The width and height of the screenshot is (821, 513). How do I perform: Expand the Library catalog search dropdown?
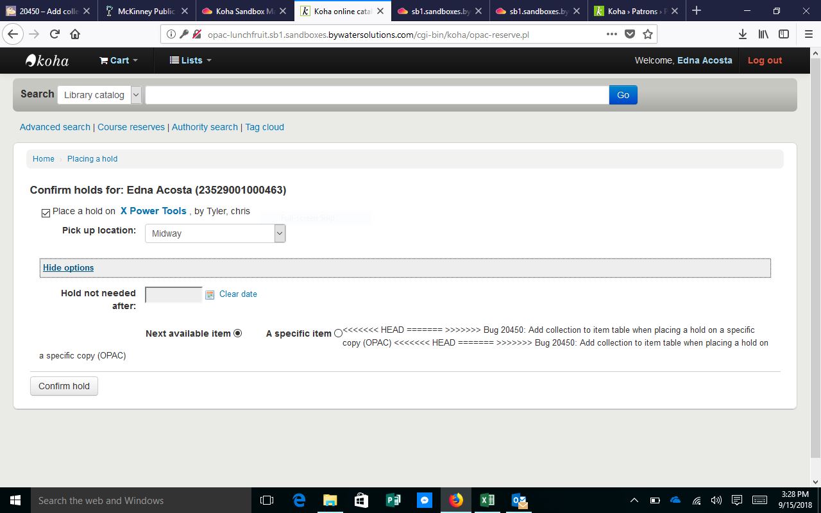[x=99, y=95]
